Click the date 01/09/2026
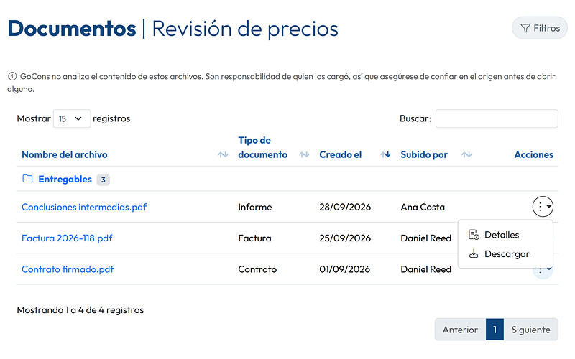 click(x=345, y=269)
